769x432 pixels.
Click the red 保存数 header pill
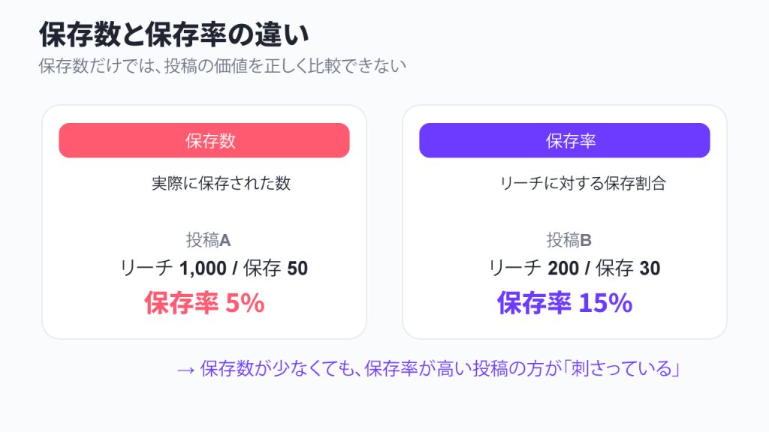204,140
